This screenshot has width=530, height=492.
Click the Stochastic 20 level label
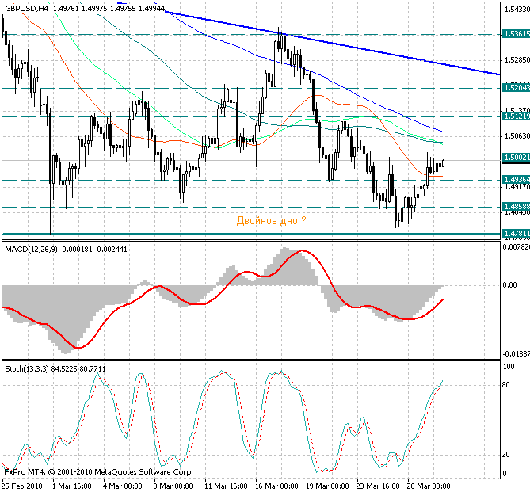[x=506, y=455]
